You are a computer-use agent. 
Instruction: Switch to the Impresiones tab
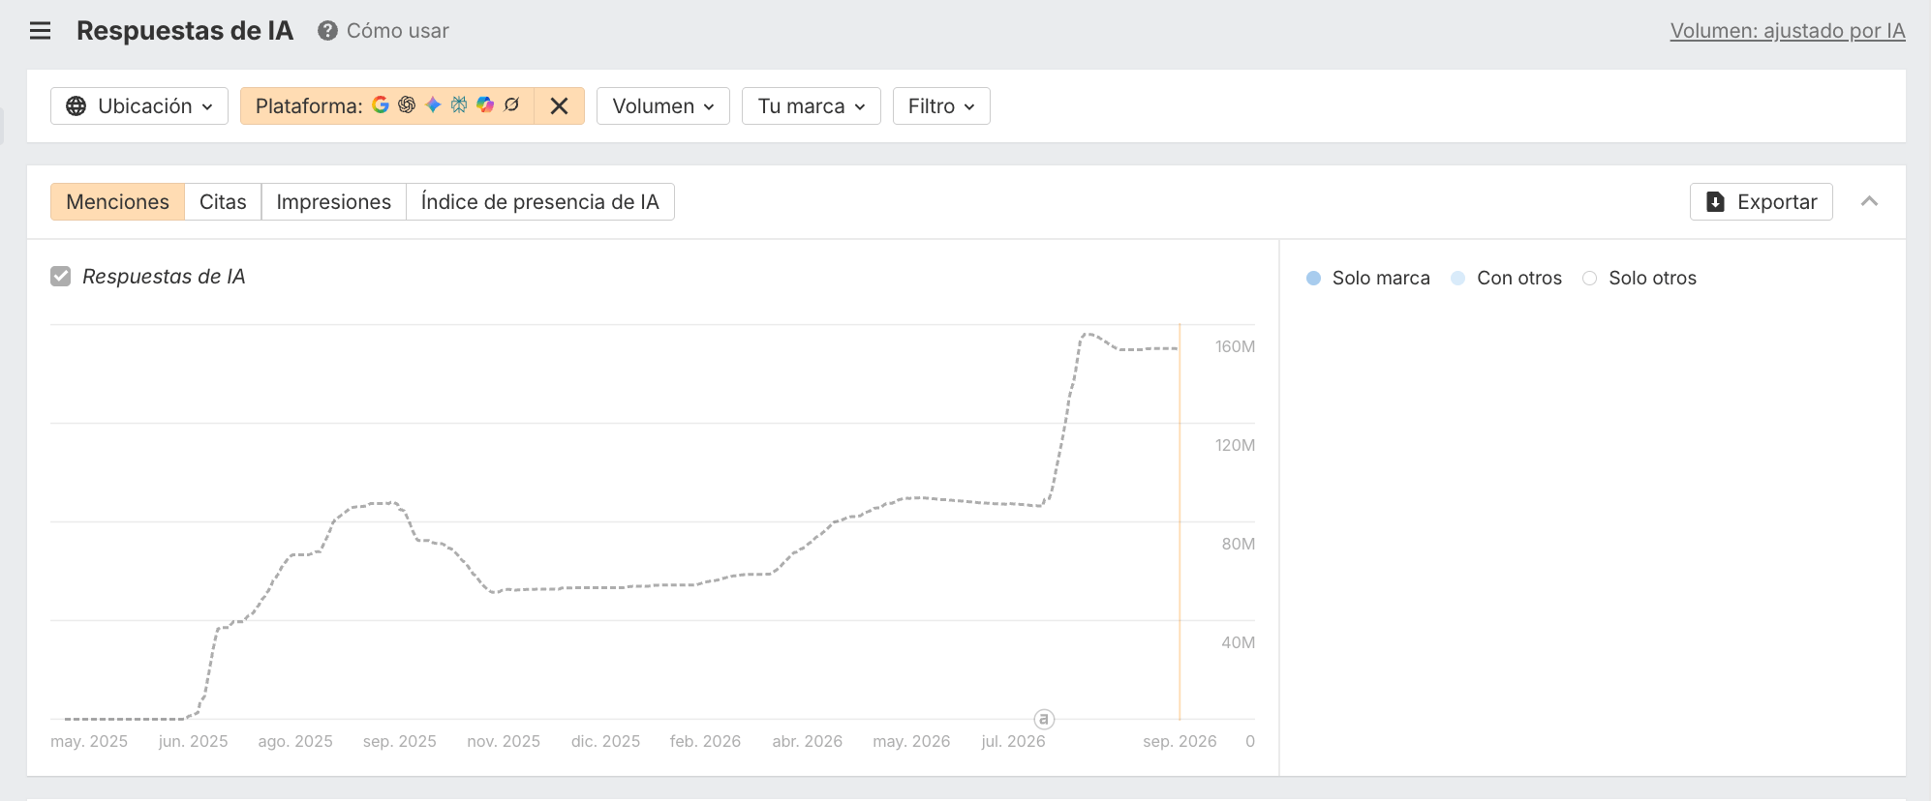pos(333,202)
